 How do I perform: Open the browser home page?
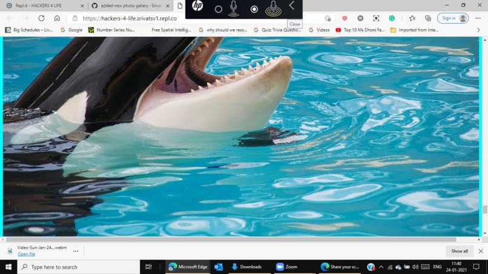coord(58,18)
